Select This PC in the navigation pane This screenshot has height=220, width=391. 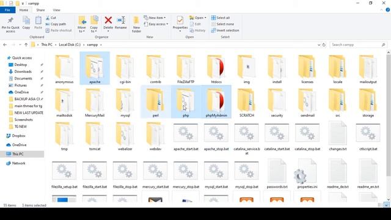click(x=22, y=154)
